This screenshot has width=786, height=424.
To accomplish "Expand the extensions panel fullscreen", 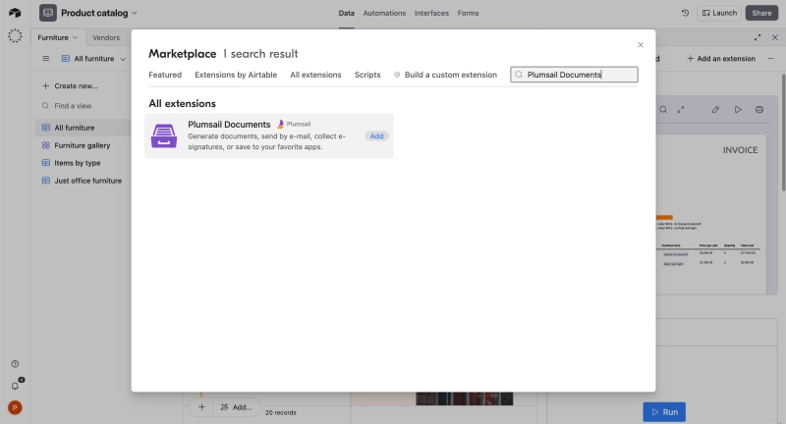I will 758,37.
